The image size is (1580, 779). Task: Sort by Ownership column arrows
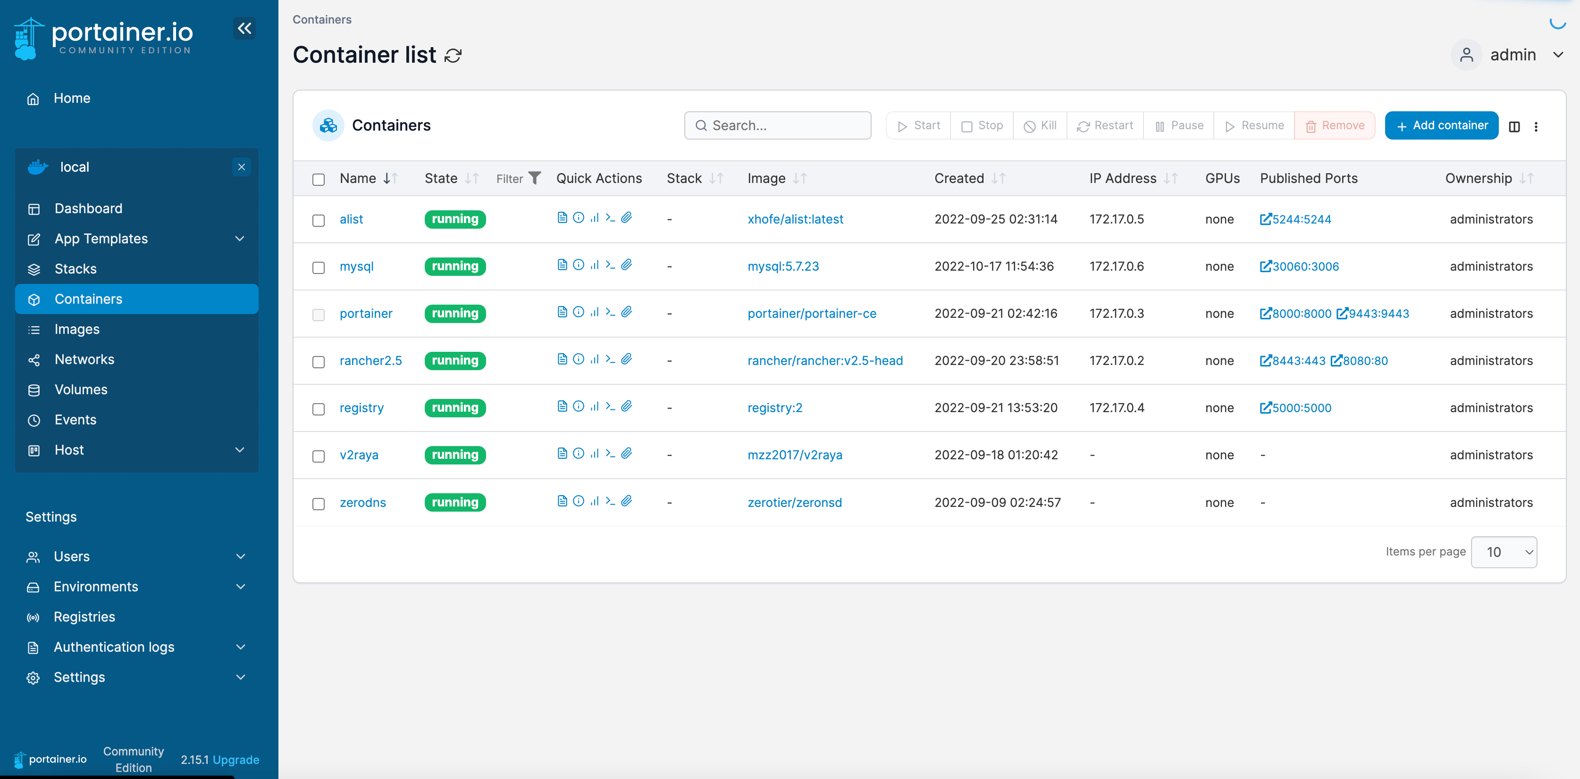pos(1527,178)
